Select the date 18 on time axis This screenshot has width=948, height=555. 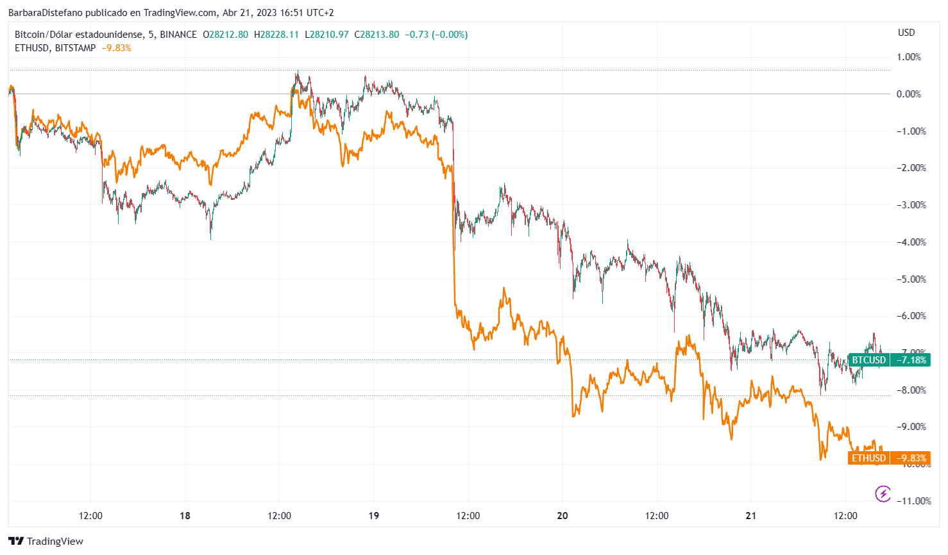click(185, 516)
